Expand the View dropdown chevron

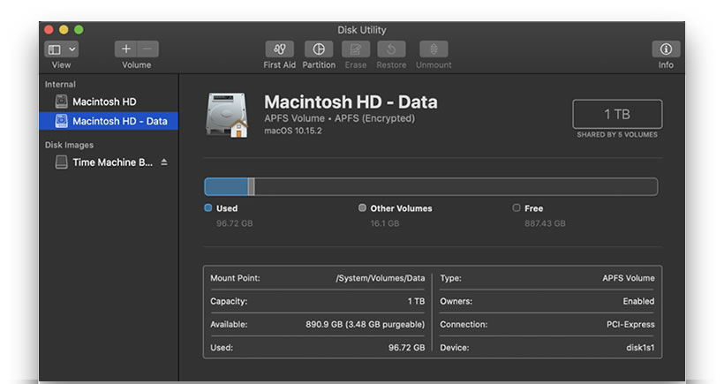72,49
